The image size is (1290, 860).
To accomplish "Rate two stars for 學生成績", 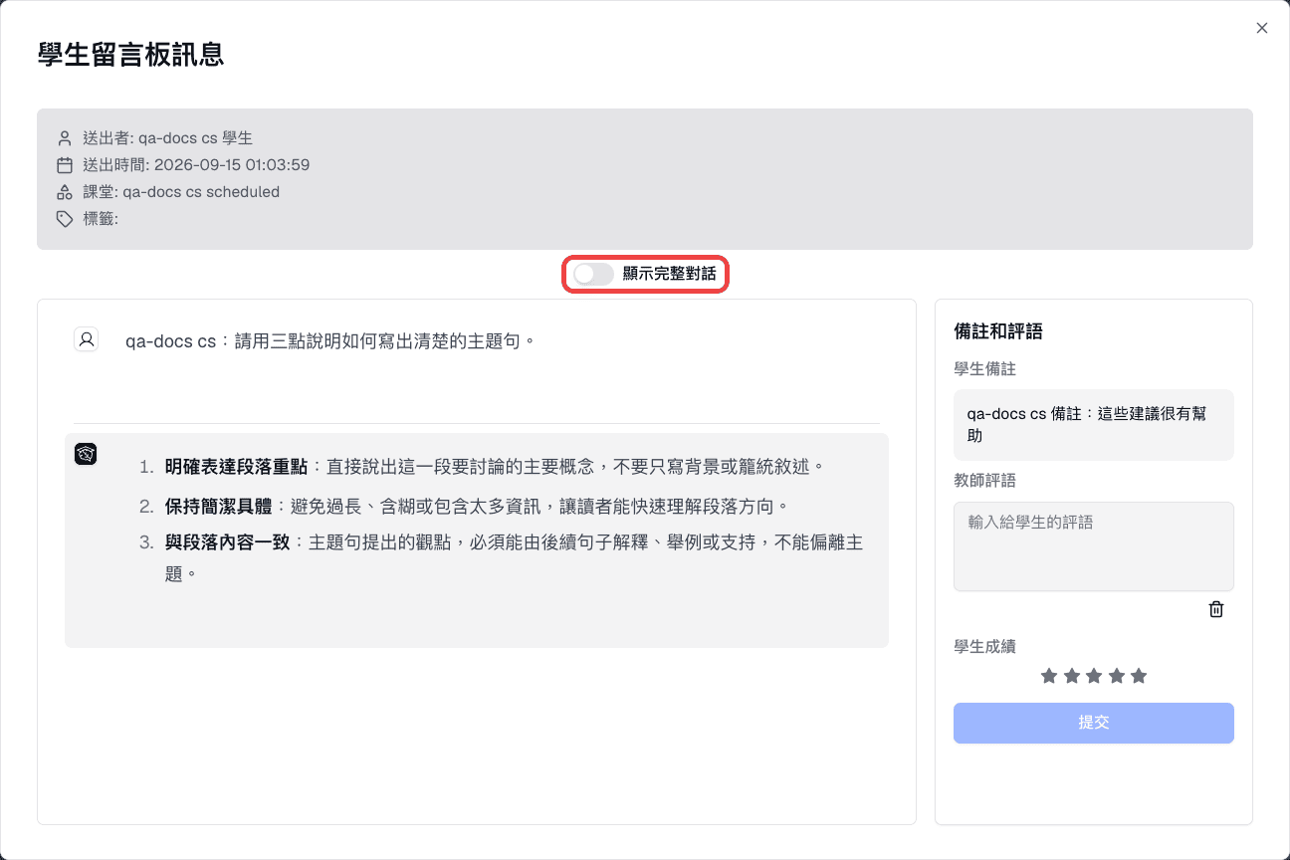I will 1072,676.
